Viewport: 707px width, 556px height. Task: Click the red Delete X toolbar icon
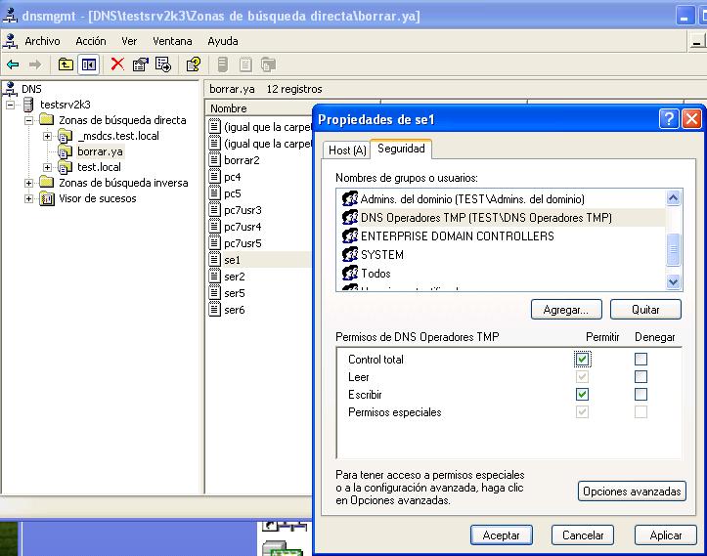117,64
